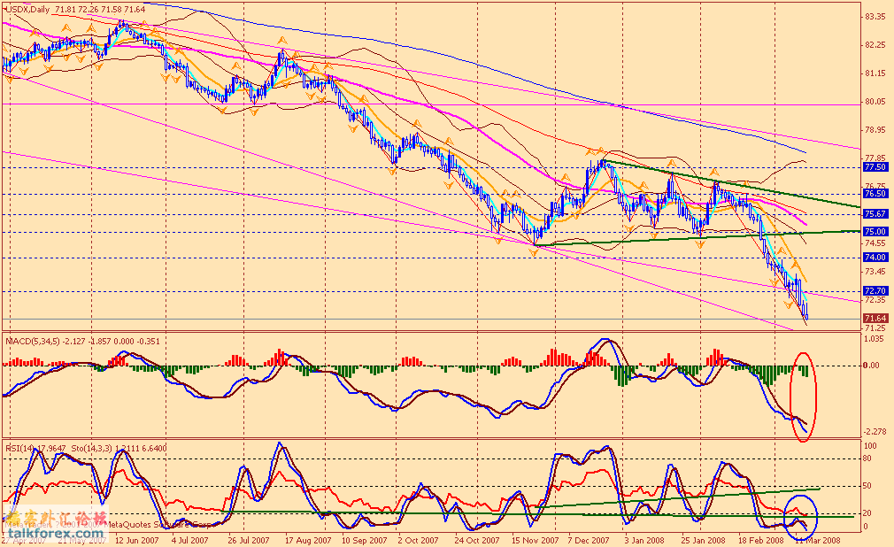Click the 2 Oct 2007 date label

point(418,540)
